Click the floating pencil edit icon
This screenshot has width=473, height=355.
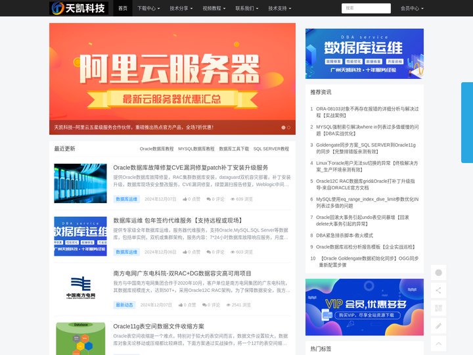click(439, 326)
